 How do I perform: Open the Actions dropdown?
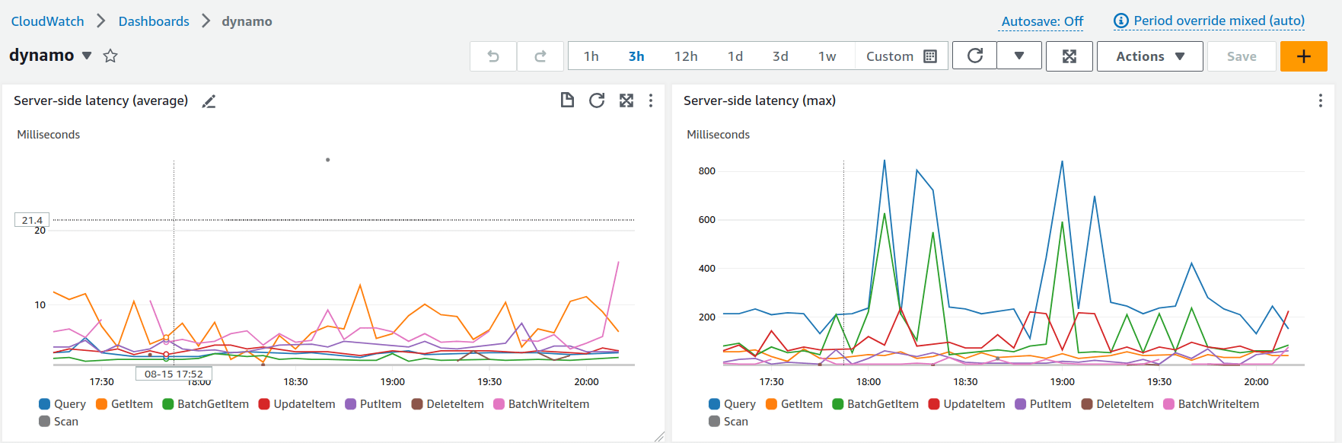click(1150, 56)
